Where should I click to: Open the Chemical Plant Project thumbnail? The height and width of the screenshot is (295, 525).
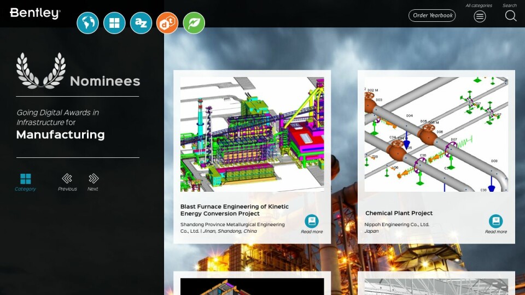(x=436, y=134)
